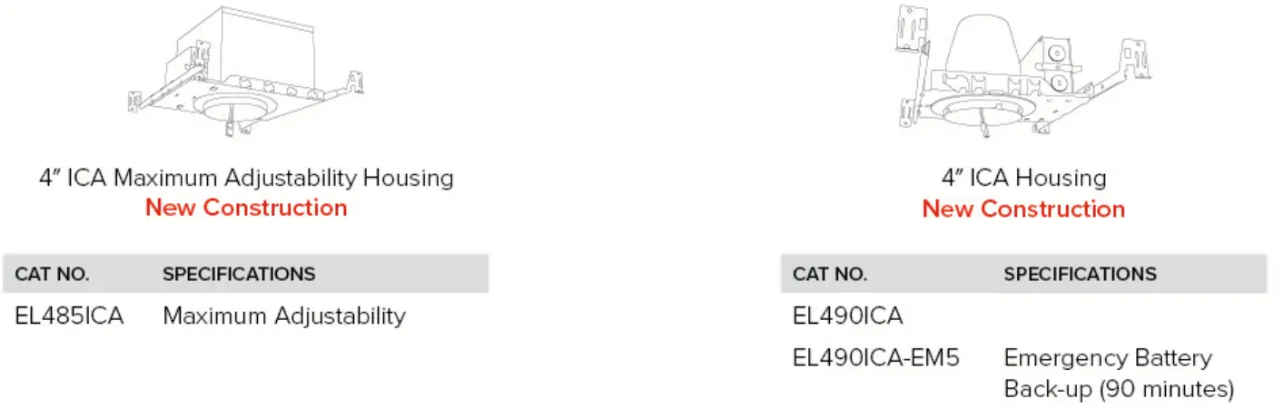
Task: Select catalog number EL485ICA
Action: [x=70, y=316]
